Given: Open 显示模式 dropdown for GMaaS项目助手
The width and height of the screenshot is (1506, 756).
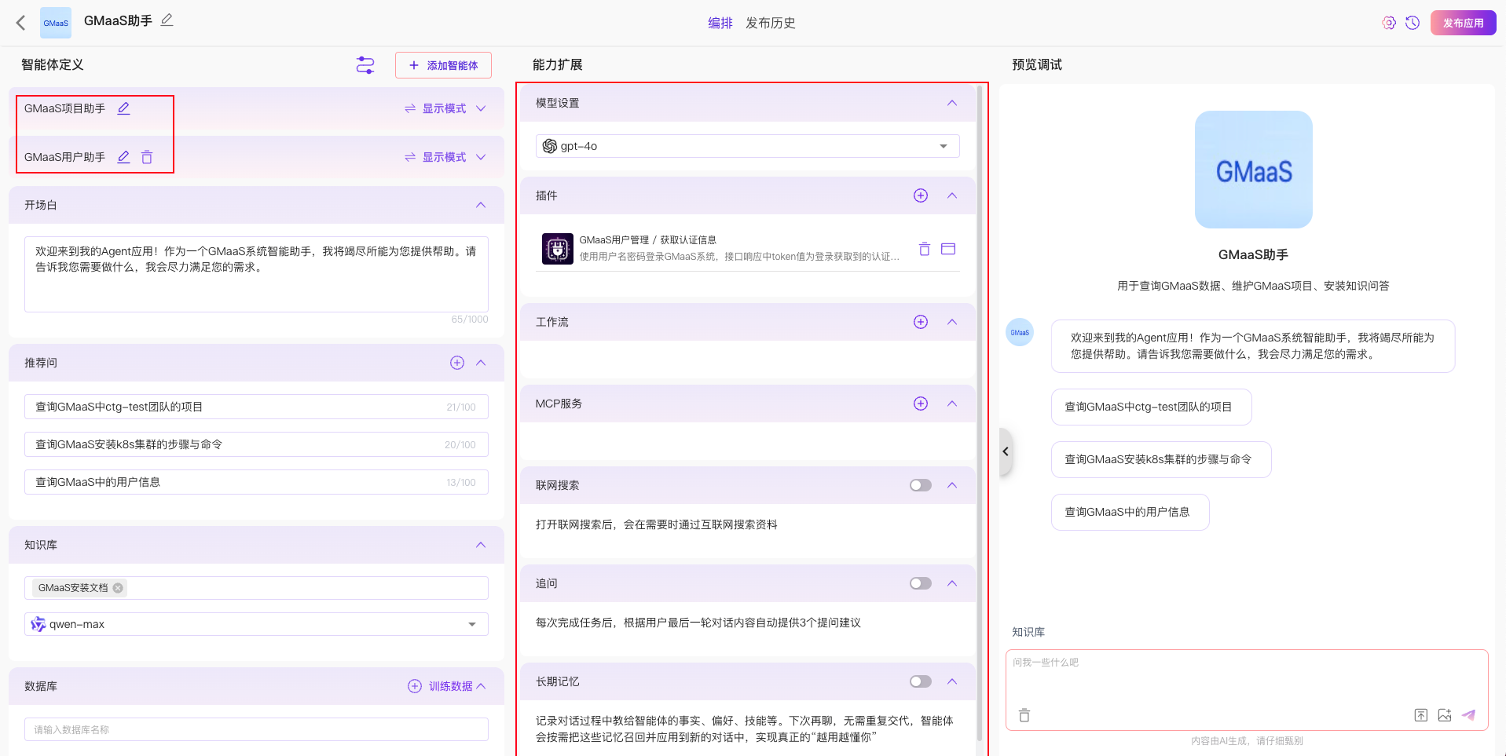Looking at the screenshot, I should click(x=445, y=108).
